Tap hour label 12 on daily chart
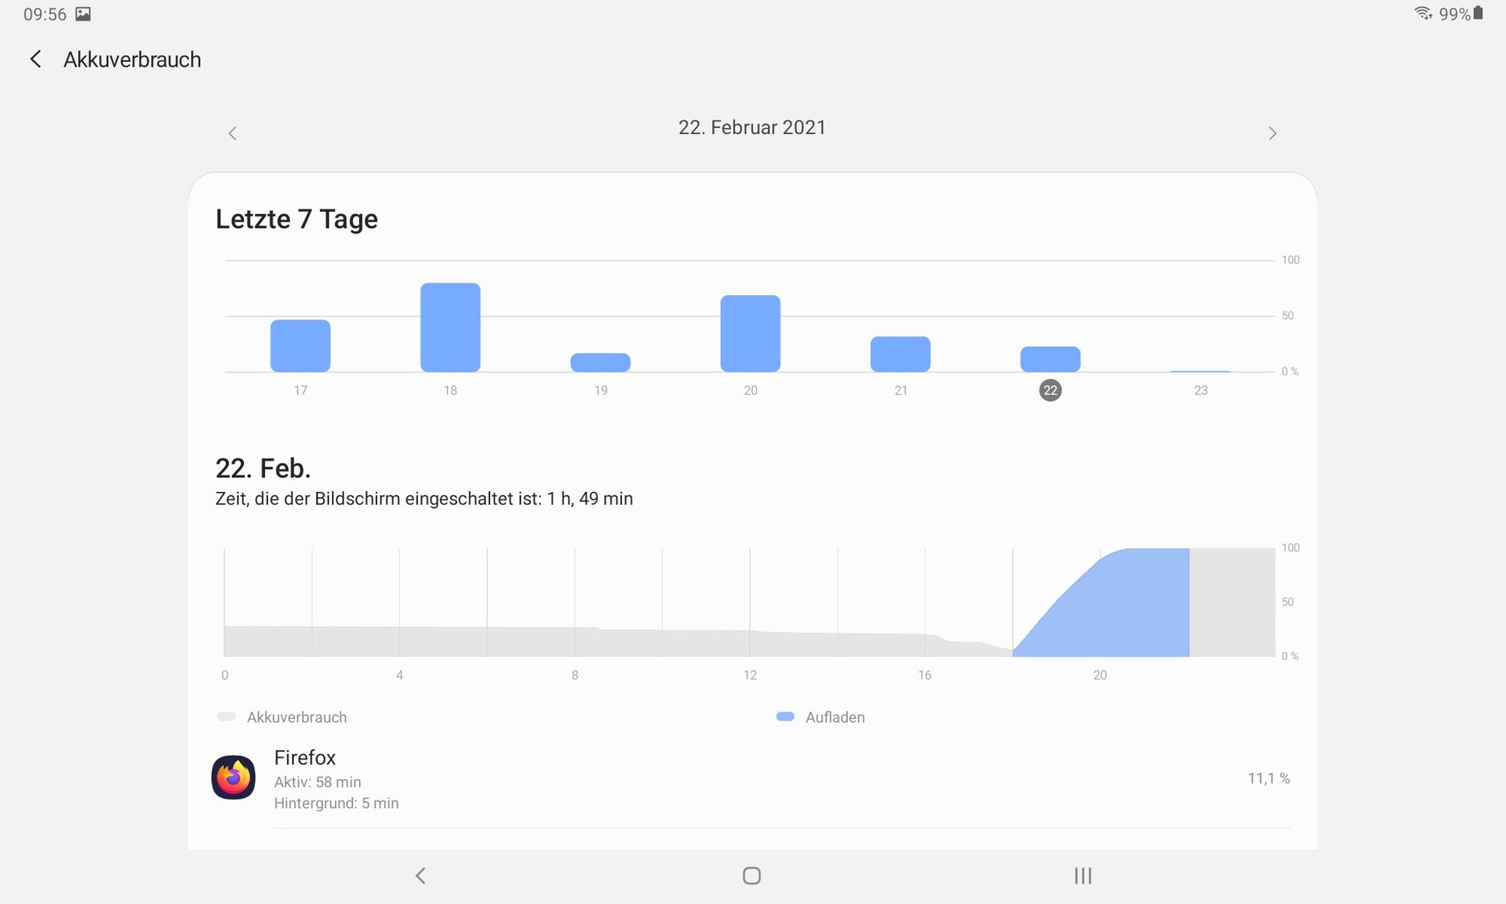This screenshot has width=1506, height=904. [x=750, y=675]
